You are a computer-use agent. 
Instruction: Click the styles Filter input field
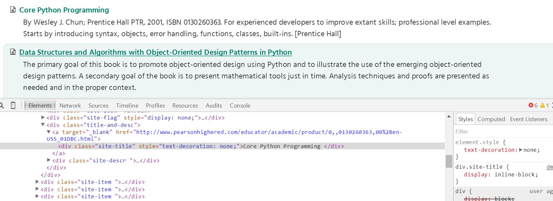click(503, 131)
